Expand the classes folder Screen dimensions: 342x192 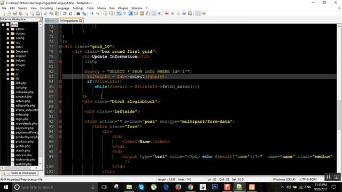click(x=7, y=34)
